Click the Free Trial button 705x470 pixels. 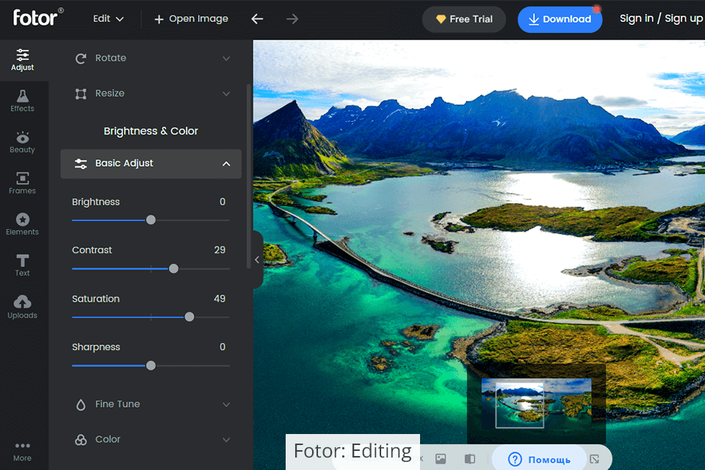(464, 20)
